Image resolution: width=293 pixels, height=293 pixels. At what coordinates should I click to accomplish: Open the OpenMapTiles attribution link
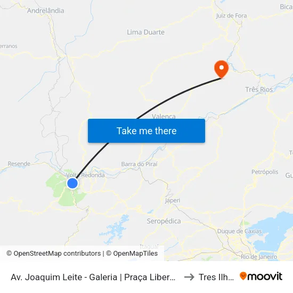coord(132,254)
